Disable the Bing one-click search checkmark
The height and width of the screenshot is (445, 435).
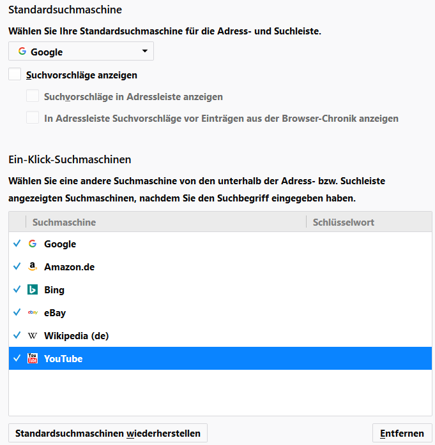17,290
